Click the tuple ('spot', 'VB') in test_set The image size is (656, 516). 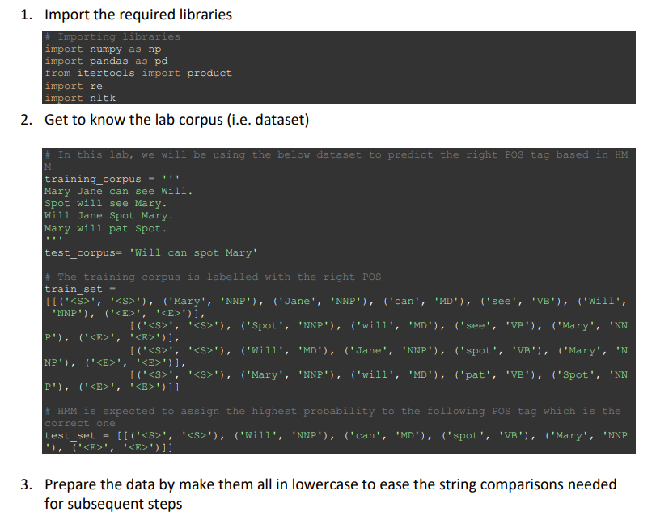click(x=489, y=435)
